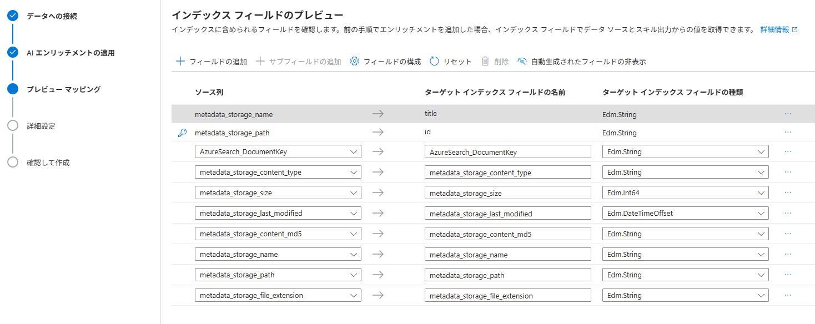This screenshot has height=324, width=815.
Task: Open ellipsis menu for metadata_storage_size row
Action: pyautogui.click(x=788, y=193)
